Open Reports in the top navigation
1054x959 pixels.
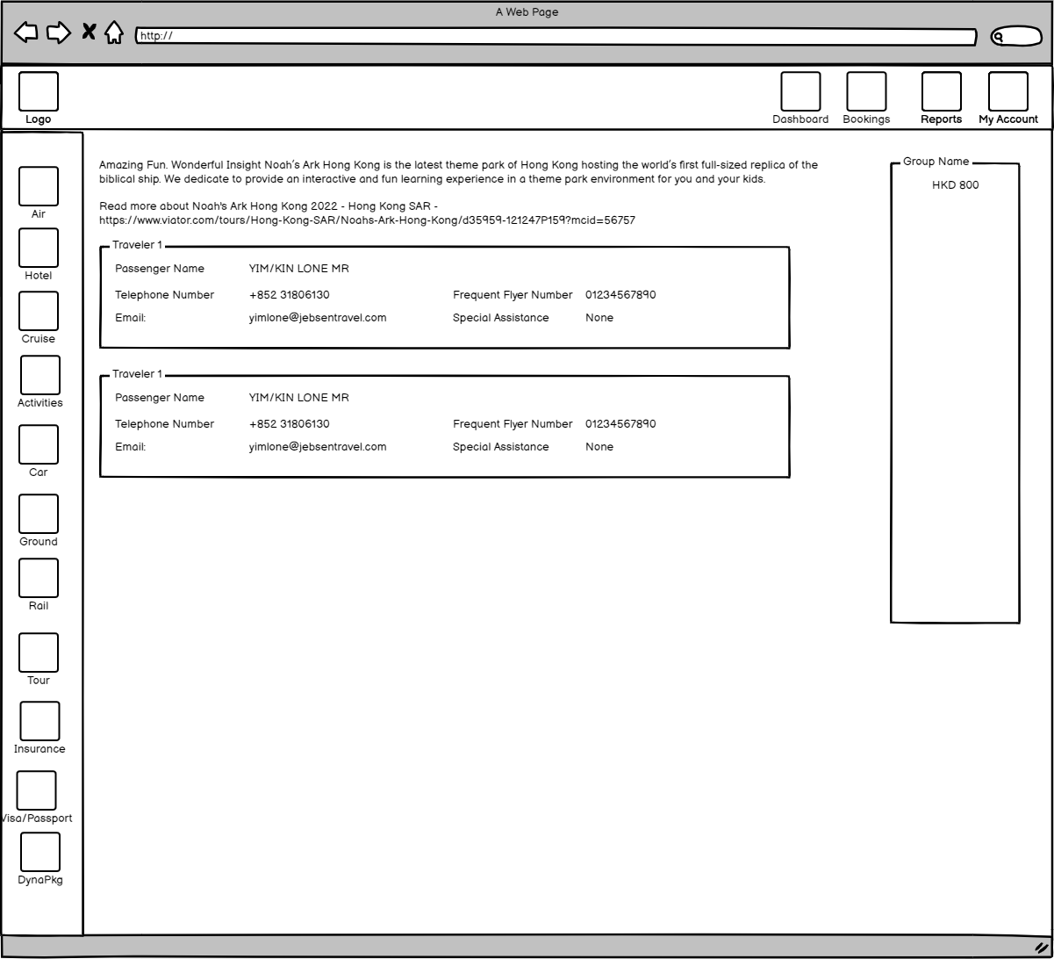tap(941, 92)
